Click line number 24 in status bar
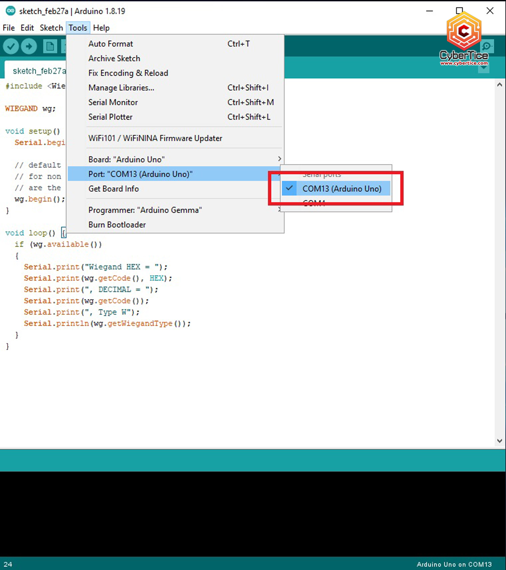This screenshot has height=570, width=506. tap(8, 564)
